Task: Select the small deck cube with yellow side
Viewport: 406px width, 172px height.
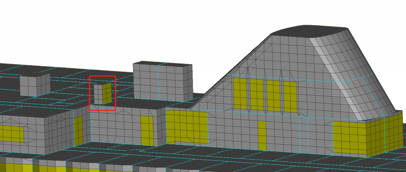Action: point(103,94)
